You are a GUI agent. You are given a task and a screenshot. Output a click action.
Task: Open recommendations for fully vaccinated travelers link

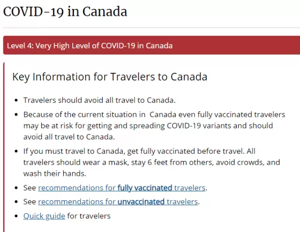(122, 188)
